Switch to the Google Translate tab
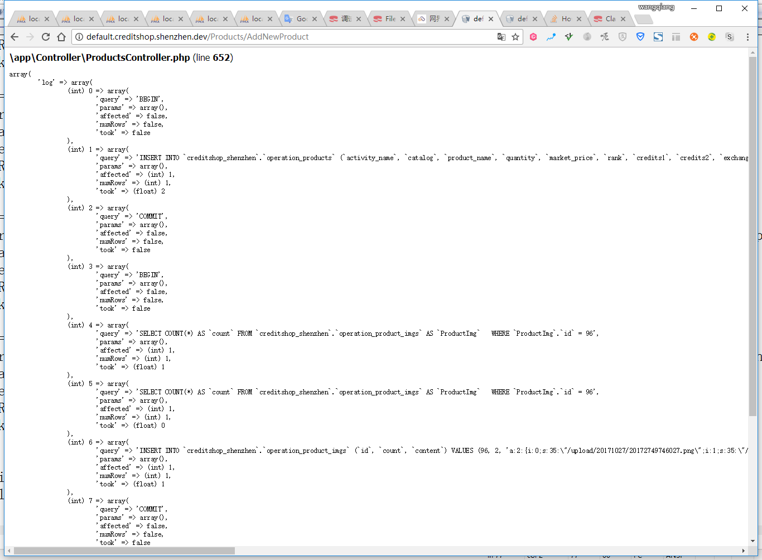Viewport: 762px width, 560px height. (301, 19)
